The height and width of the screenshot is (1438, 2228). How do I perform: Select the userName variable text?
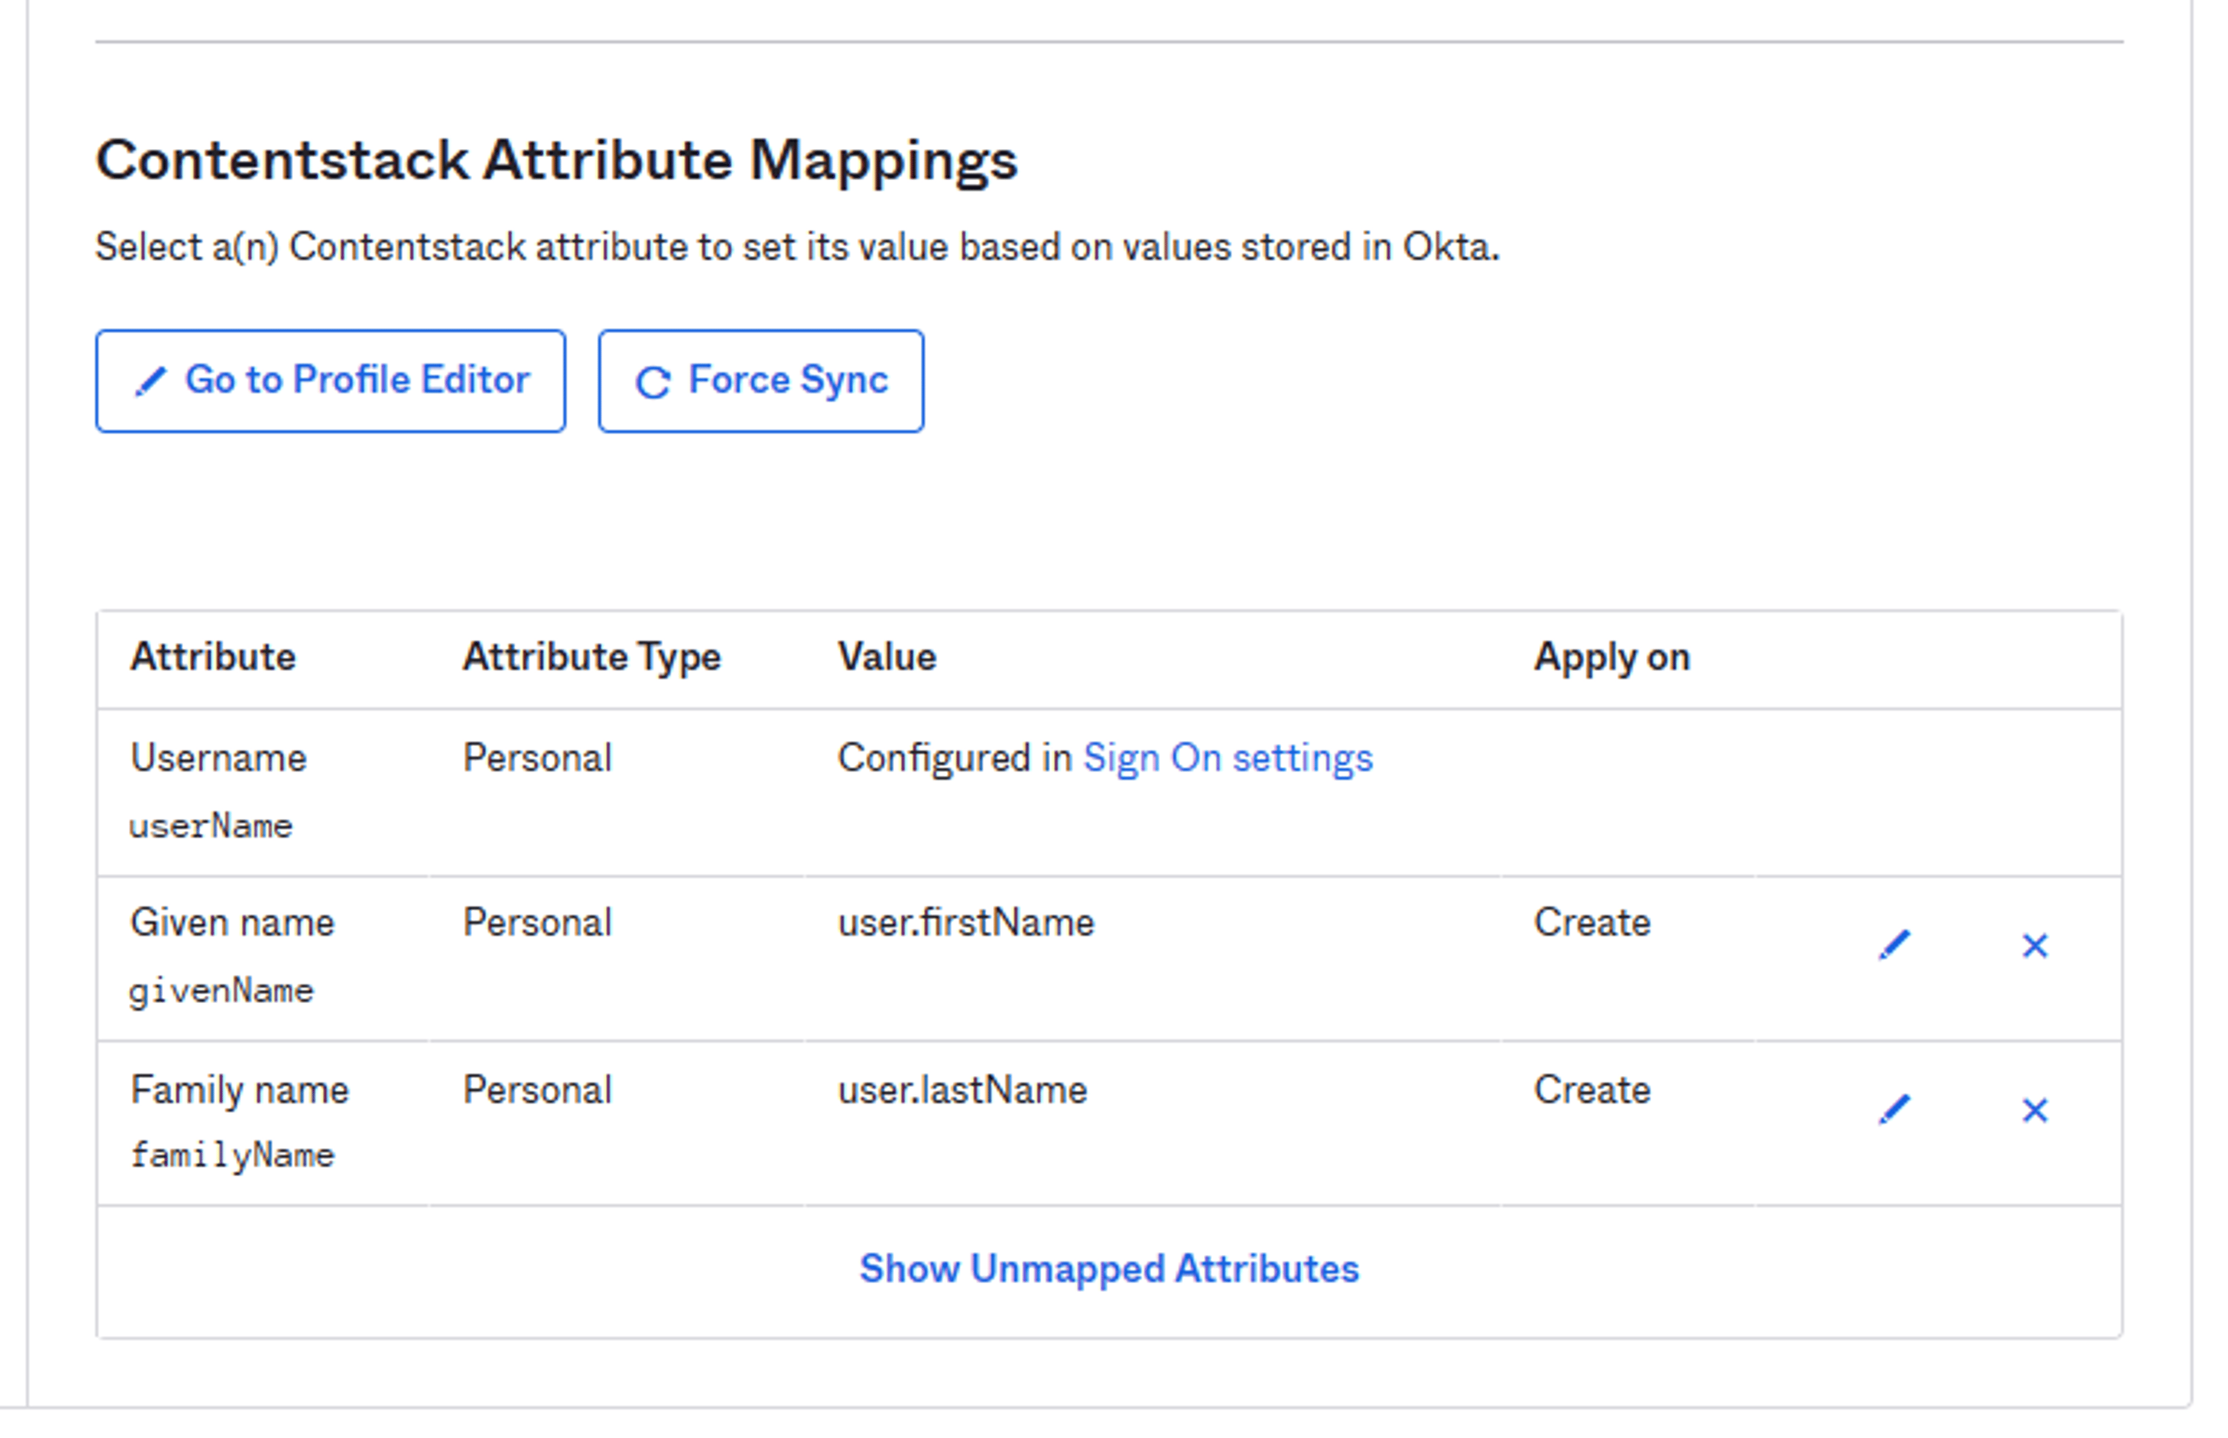coord(211,826)
